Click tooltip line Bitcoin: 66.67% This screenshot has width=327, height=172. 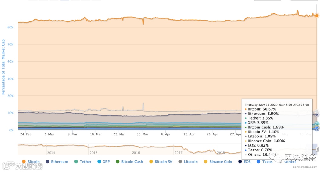[261, 109]
